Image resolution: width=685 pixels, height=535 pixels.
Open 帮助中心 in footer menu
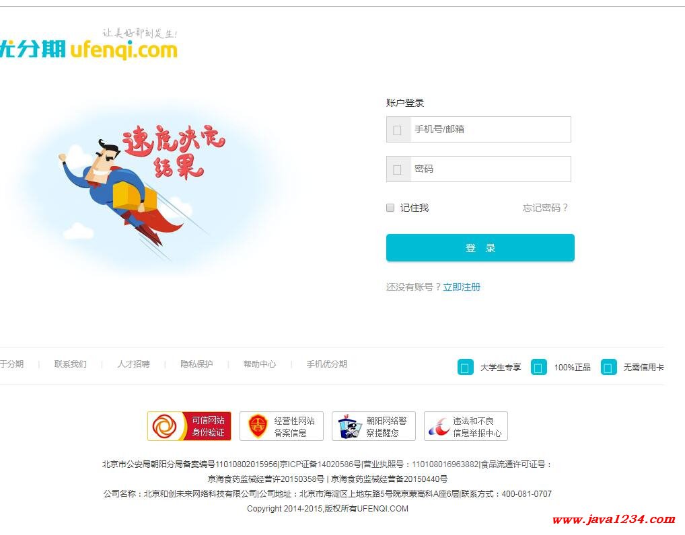[x=260, y=364]
